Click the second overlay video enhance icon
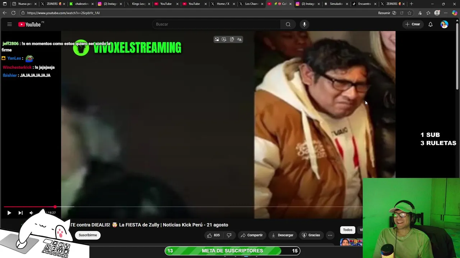 click(x=224, y=39)
